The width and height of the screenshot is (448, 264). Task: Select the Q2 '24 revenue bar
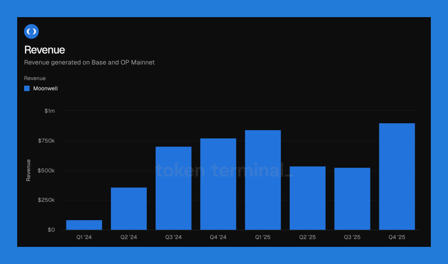point(129,208)
